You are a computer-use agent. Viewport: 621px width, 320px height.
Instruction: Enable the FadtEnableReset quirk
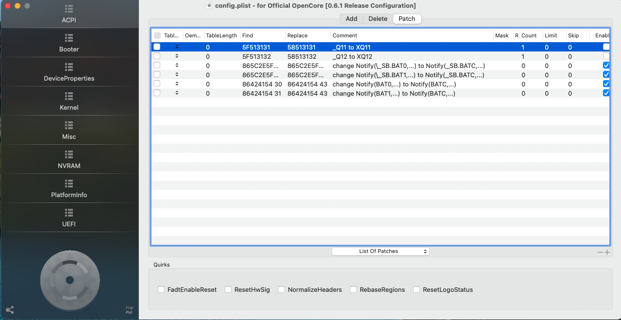161,289
